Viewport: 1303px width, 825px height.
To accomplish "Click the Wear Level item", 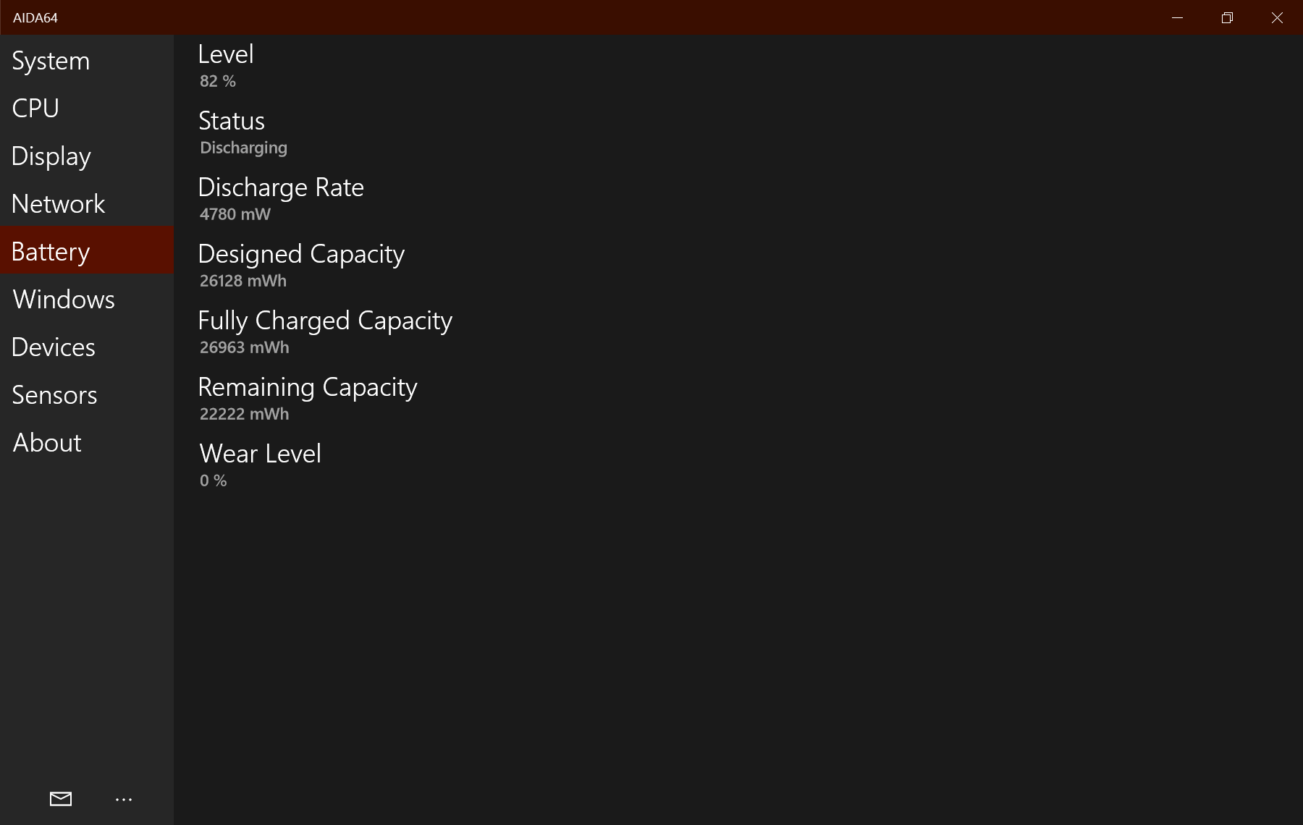I will [260, 465].
